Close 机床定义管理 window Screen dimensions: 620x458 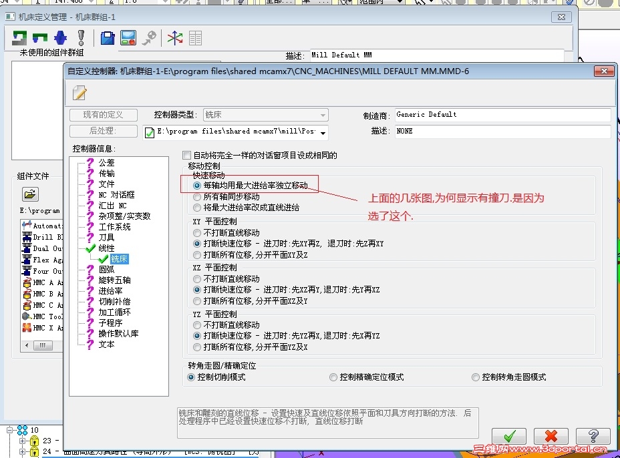pos(561,17)
